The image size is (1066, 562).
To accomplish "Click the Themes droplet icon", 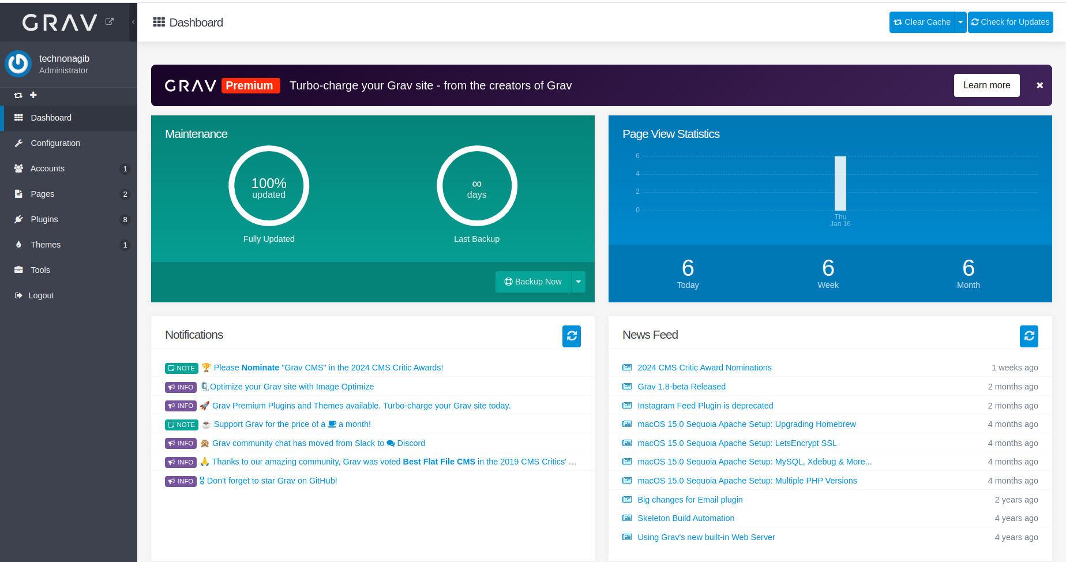I will click(x=18, y=245).
